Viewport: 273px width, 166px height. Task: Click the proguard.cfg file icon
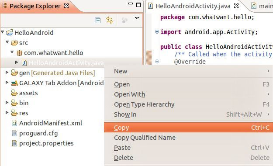(x=14, y=133)
